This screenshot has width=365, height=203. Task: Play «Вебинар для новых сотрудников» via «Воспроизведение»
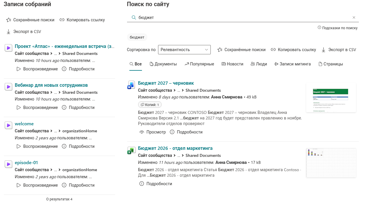tap(37, 107)
